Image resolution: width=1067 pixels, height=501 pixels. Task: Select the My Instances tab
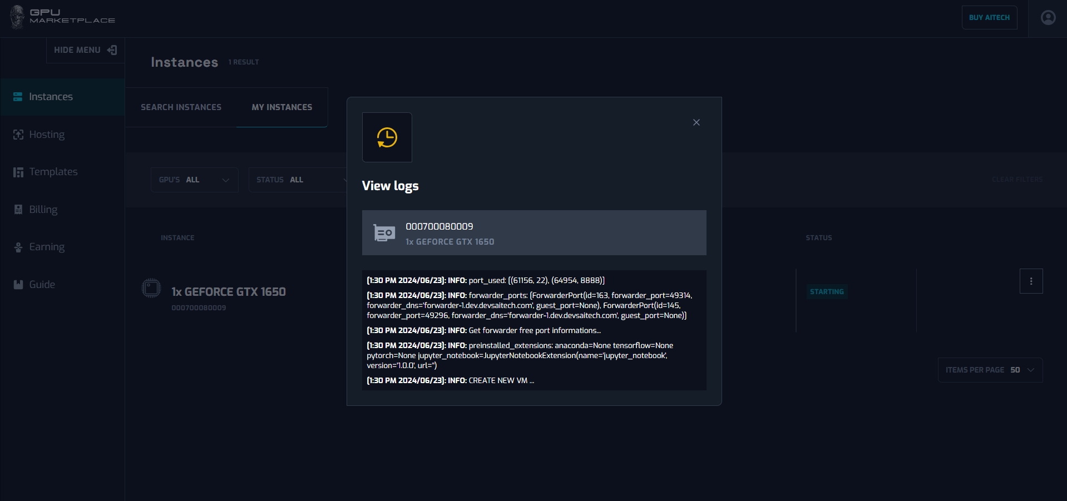281,107
